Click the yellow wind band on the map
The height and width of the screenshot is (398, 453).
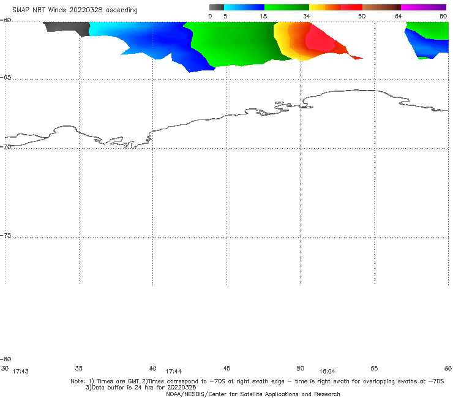[x=281, y=39]
